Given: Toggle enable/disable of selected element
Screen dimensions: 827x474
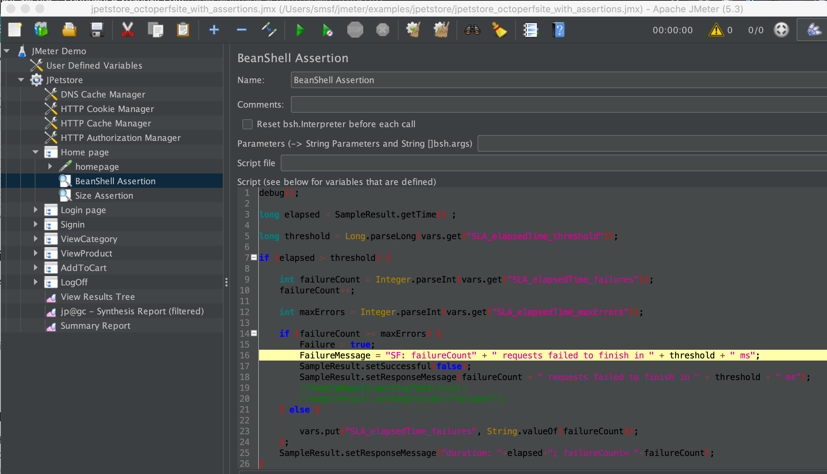Looking at the screenshot, I should [x=269, y=30].
